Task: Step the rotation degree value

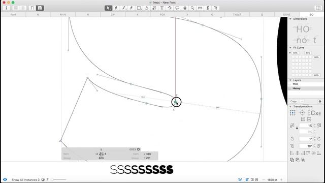Action: (x=315, y=138)
